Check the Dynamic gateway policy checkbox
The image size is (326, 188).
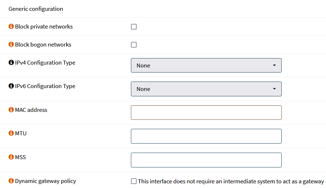134,182
